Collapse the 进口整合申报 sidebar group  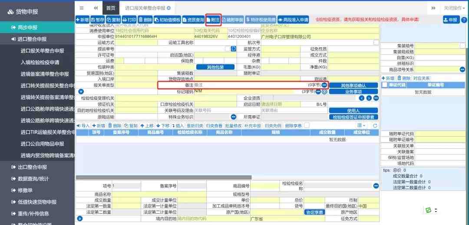(37, 39)
